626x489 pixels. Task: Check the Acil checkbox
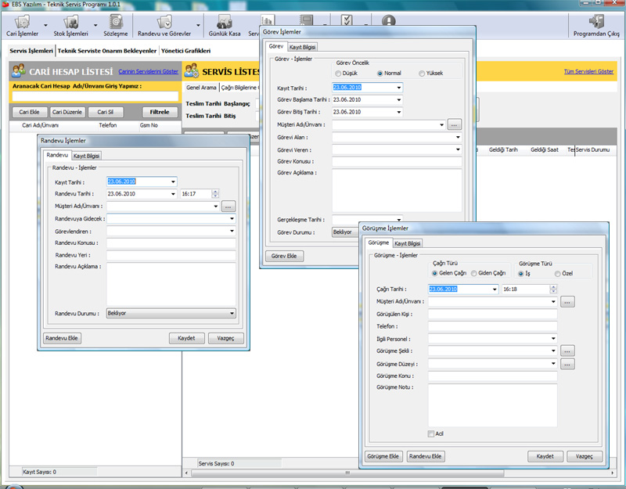(431, 433)
